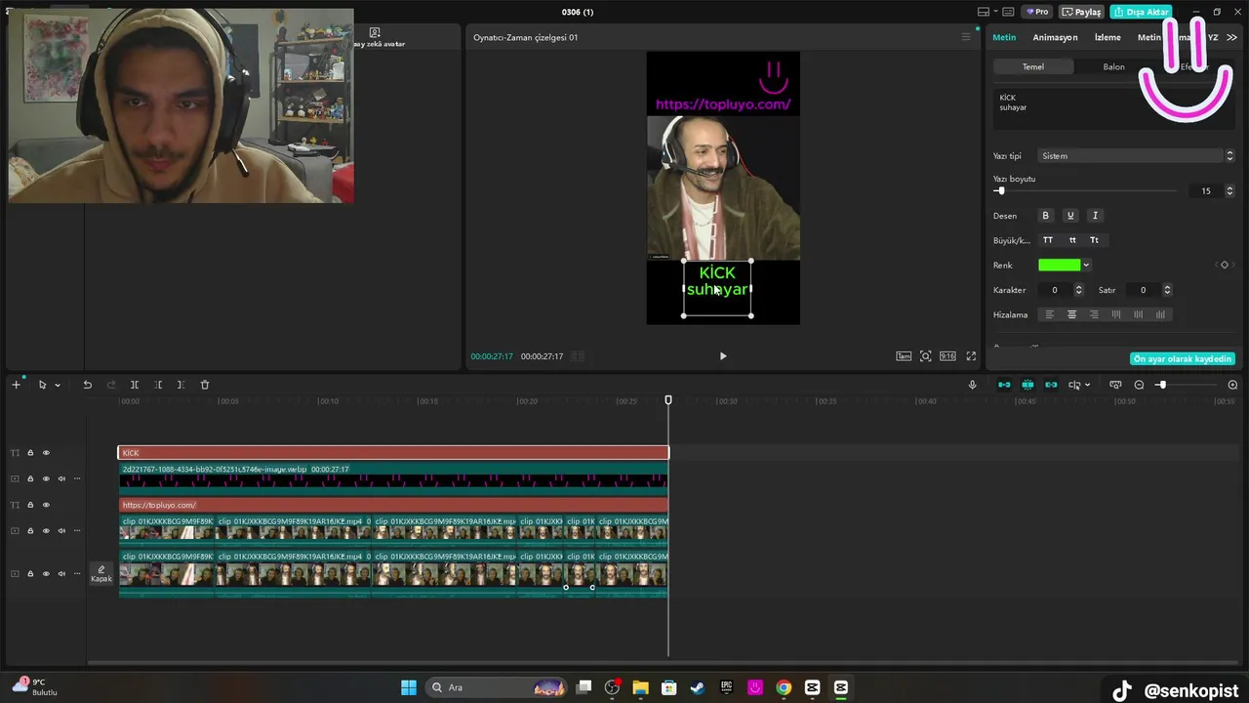
Task: Center align the text
Action: coord(1071,314)
